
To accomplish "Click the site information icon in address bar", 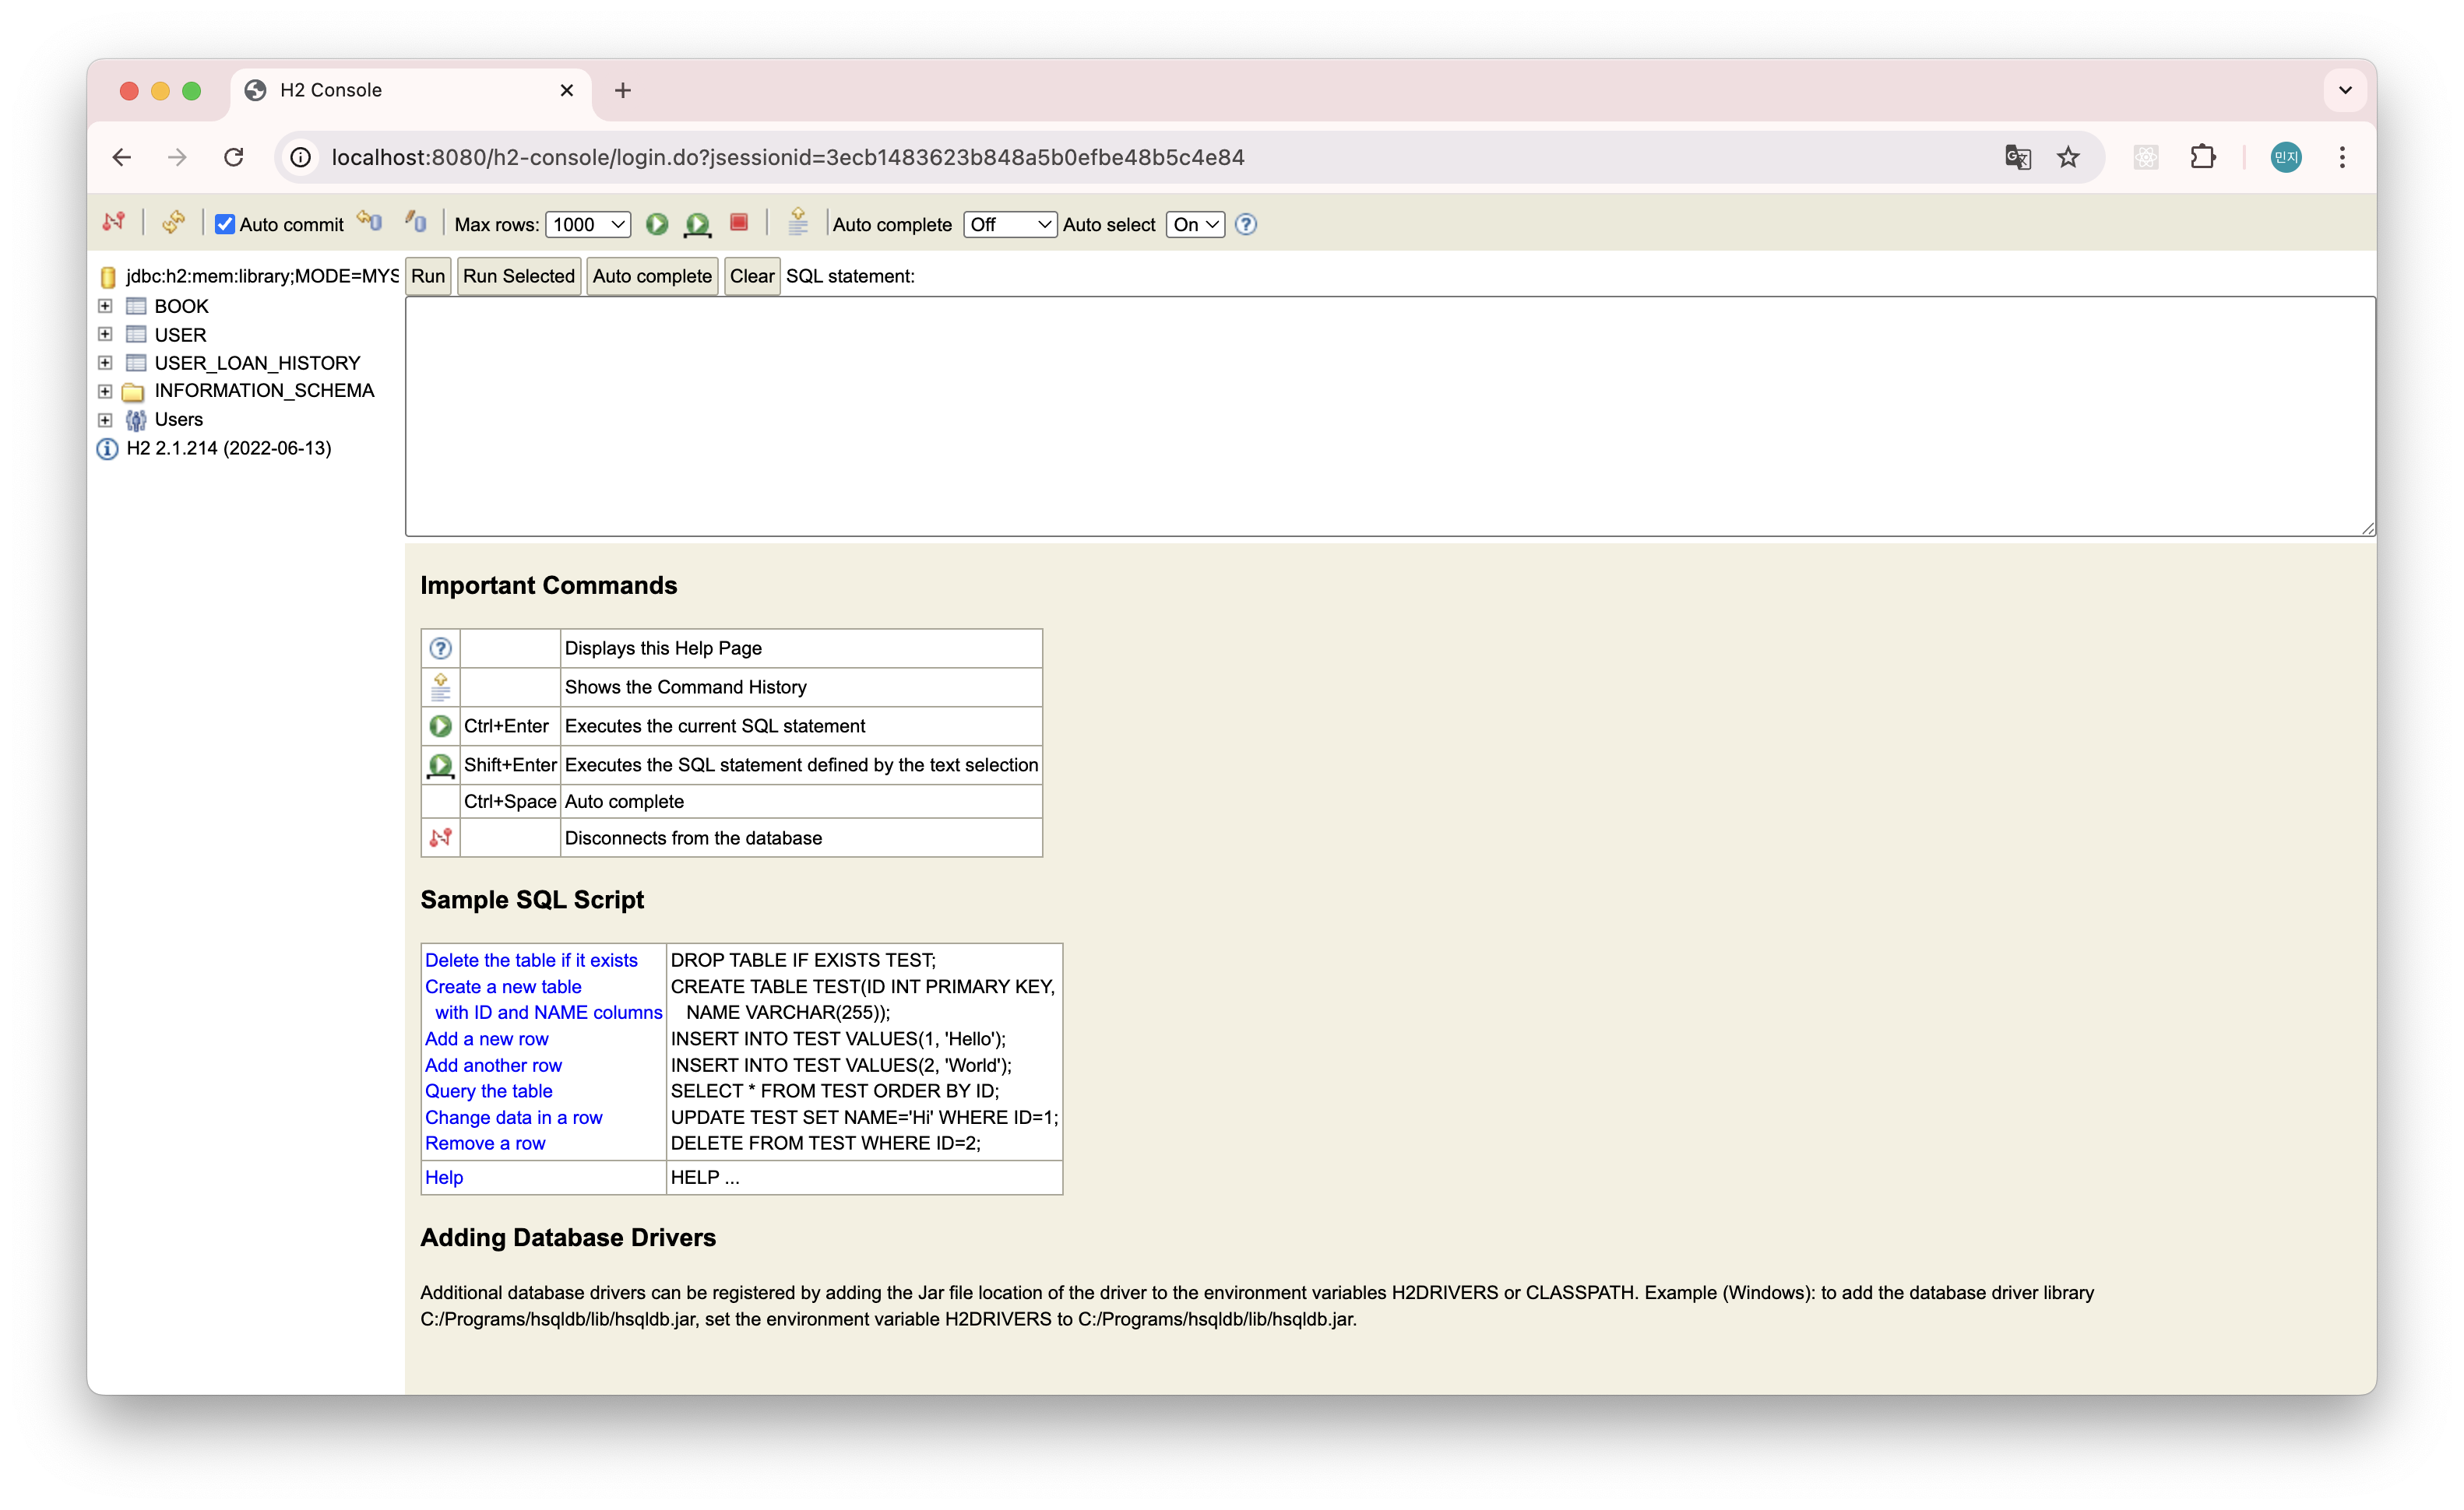I will [x=301, y=157].
